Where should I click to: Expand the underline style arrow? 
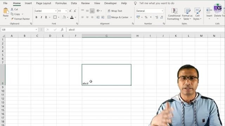point(50,17)
